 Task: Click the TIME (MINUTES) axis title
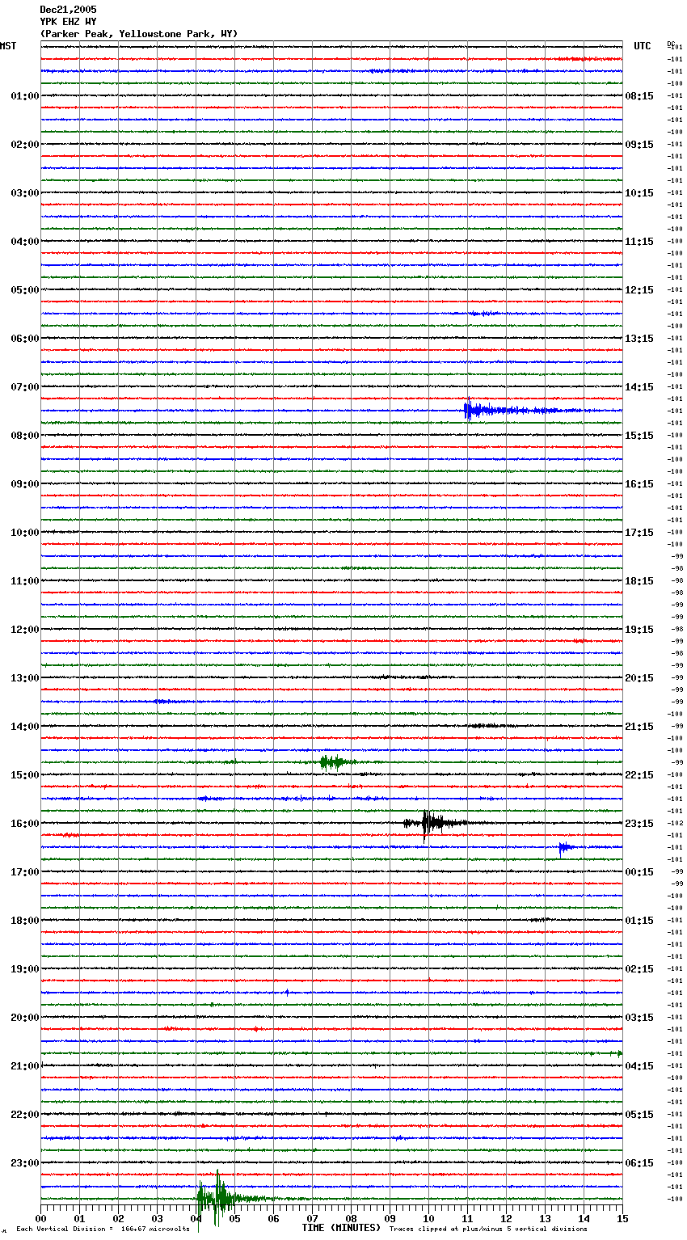pos(341,1228)
